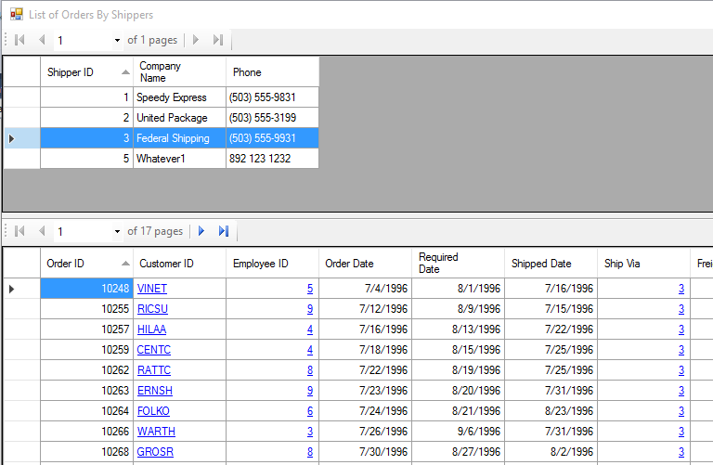
Task: Open customer link FOLKO
Action: click(153, 411)
